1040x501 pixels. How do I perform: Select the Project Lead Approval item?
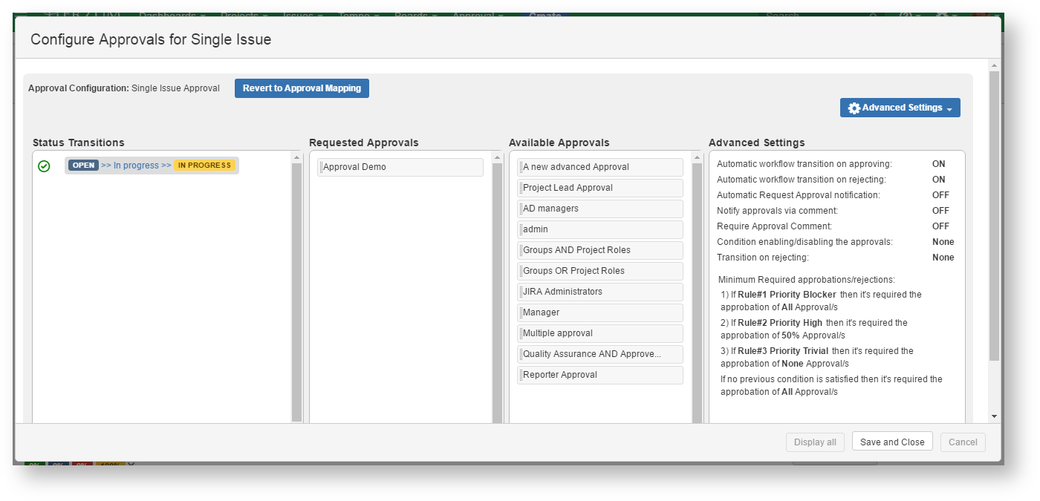click(x=599, y=188)
